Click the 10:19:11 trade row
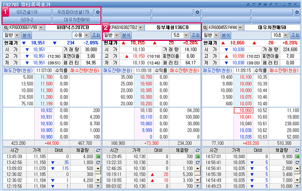 point(148,174)
